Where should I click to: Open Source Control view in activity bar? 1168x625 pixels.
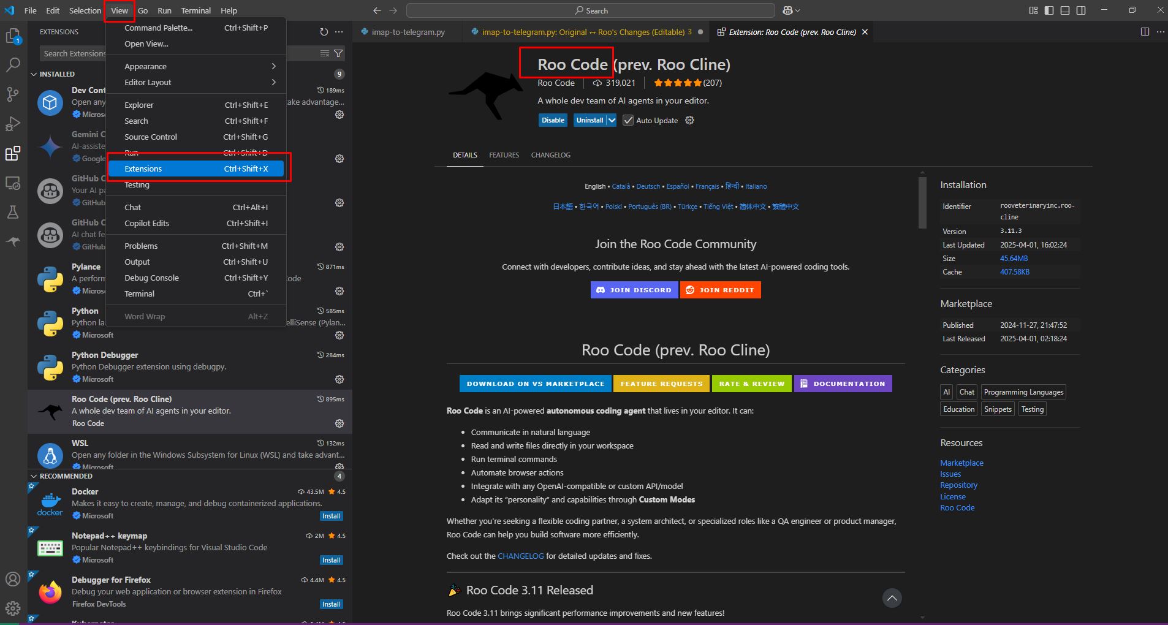point(13,94)
